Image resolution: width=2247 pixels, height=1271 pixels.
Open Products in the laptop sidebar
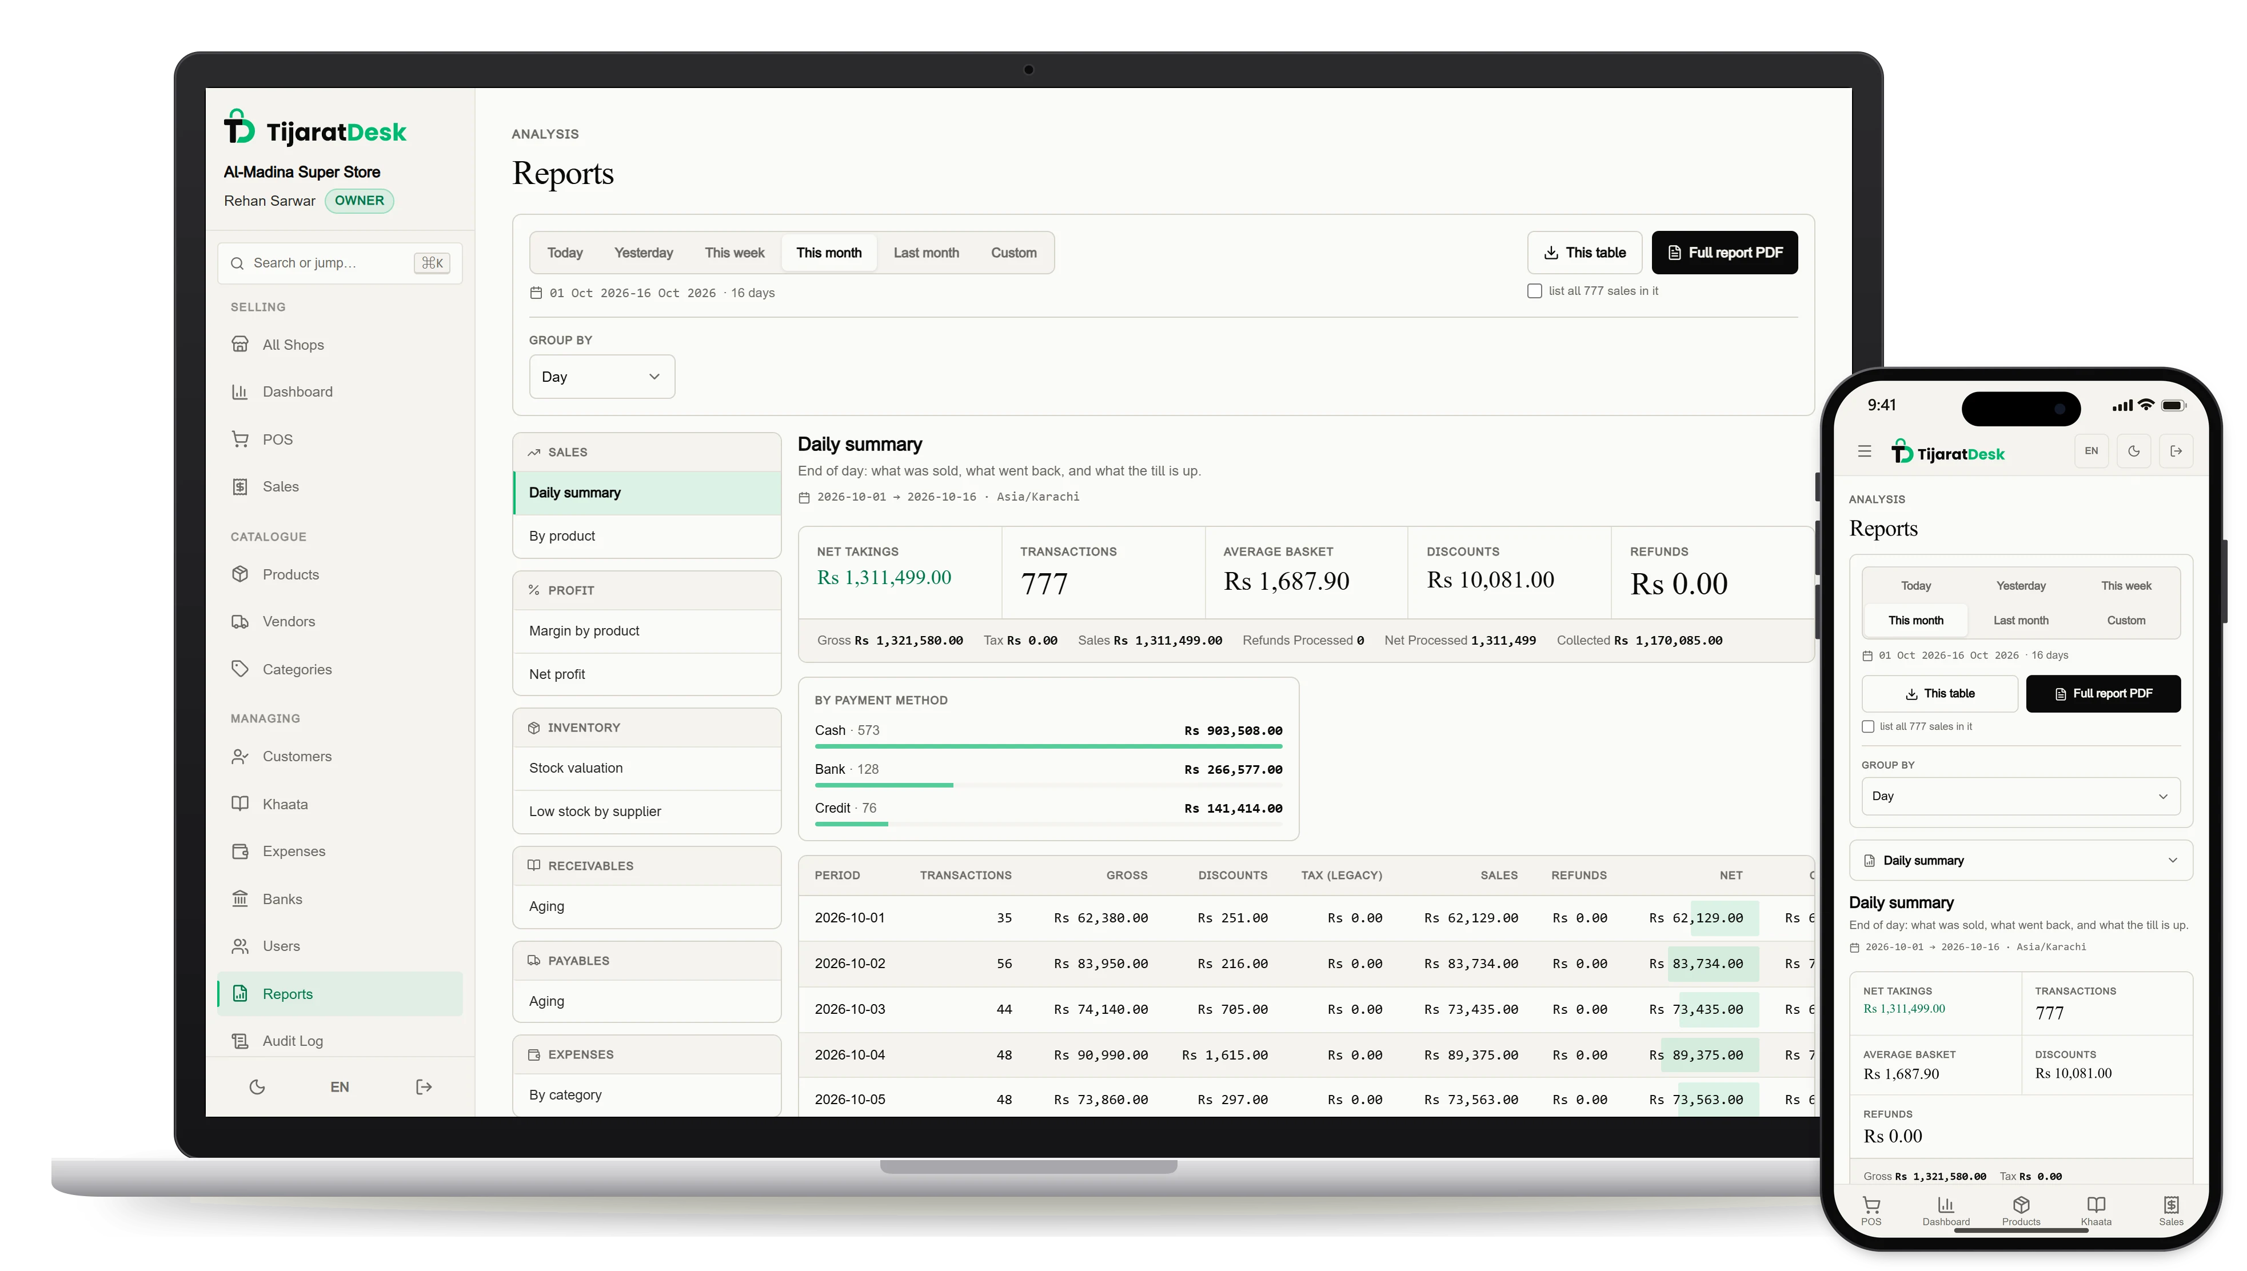pos(340,574)
